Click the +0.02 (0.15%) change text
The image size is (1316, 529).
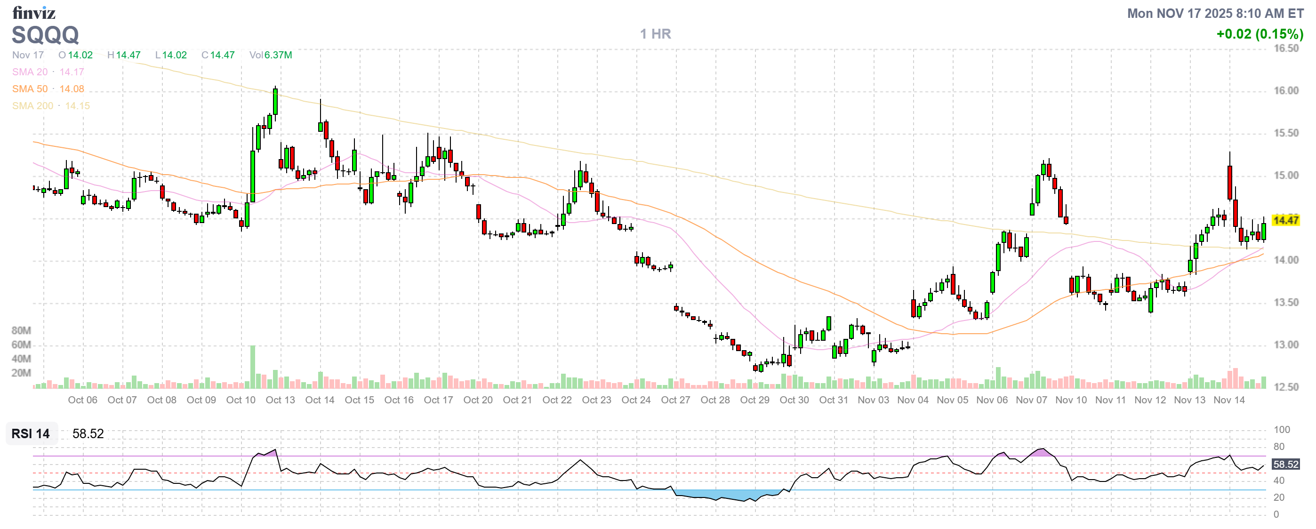coord(1260,34)
